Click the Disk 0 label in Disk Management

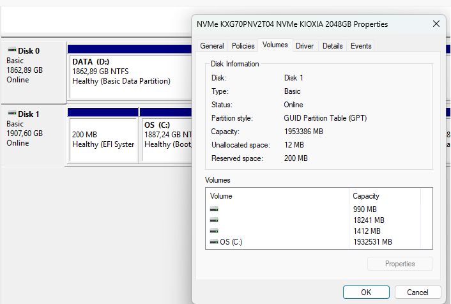click(x=29, y=51)
